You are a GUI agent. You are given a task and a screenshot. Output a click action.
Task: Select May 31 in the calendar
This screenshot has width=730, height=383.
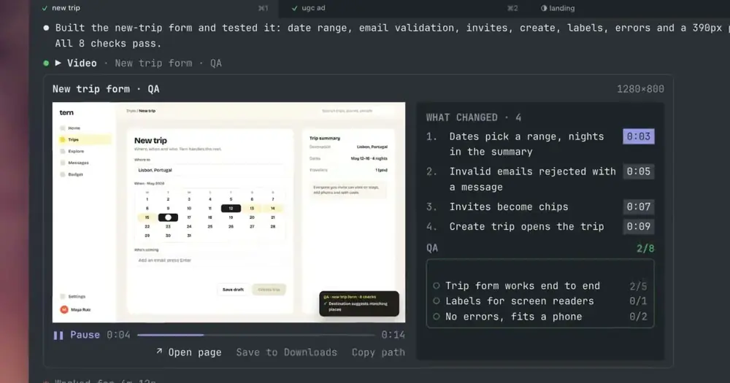pos(189,236)
